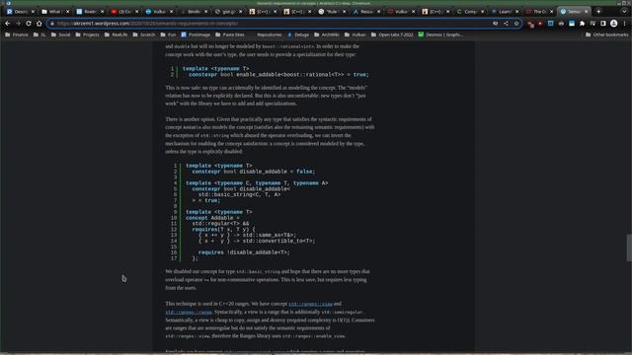Reload the current page
Image resolution: width=632 pixels, height=355 pixels.
29,24
